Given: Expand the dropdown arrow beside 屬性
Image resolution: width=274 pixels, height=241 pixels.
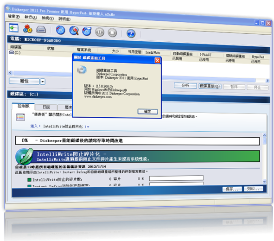Looking at the screenshot, I should [43, 82].
